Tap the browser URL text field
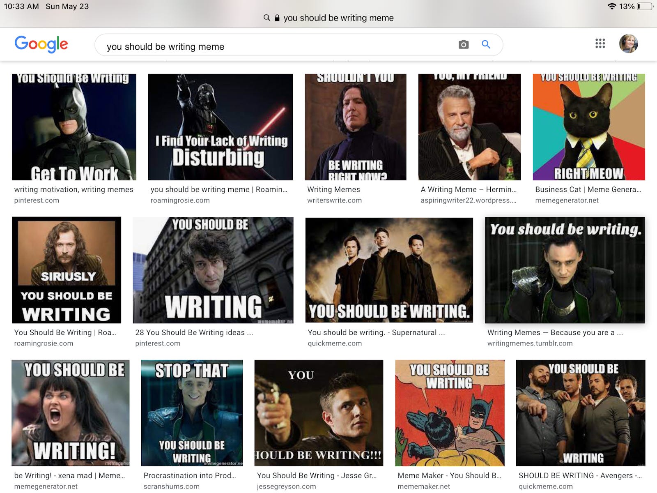The width and height of the screenshot is (657, 493). coord(338,18)
